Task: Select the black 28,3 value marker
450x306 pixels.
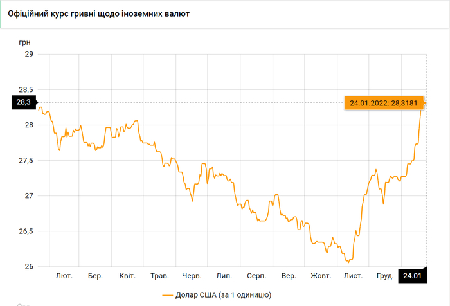Action: (24, 102)
